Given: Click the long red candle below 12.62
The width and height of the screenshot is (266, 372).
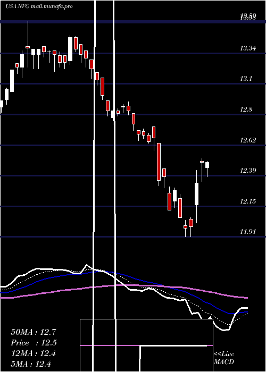Looking at the screenshot, I should tap(159, 162).
